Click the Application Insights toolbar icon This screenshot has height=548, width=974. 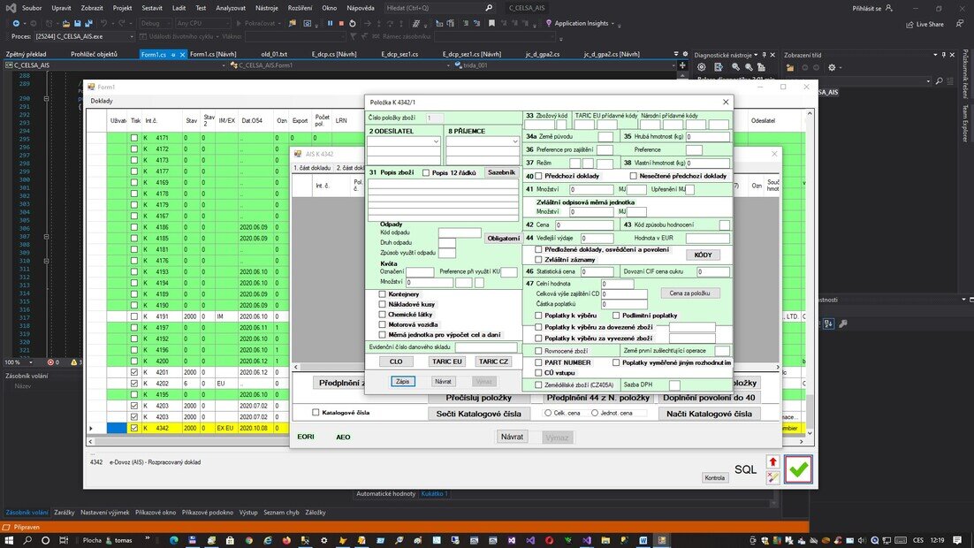[547, 23]
